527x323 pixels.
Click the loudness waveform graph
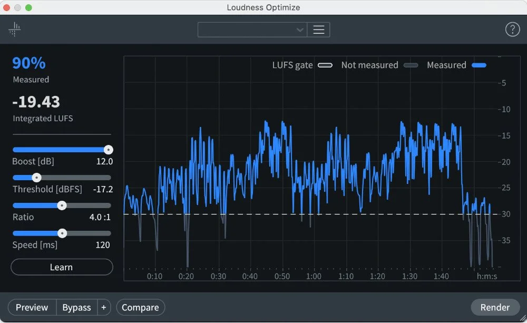pos(316,169)
